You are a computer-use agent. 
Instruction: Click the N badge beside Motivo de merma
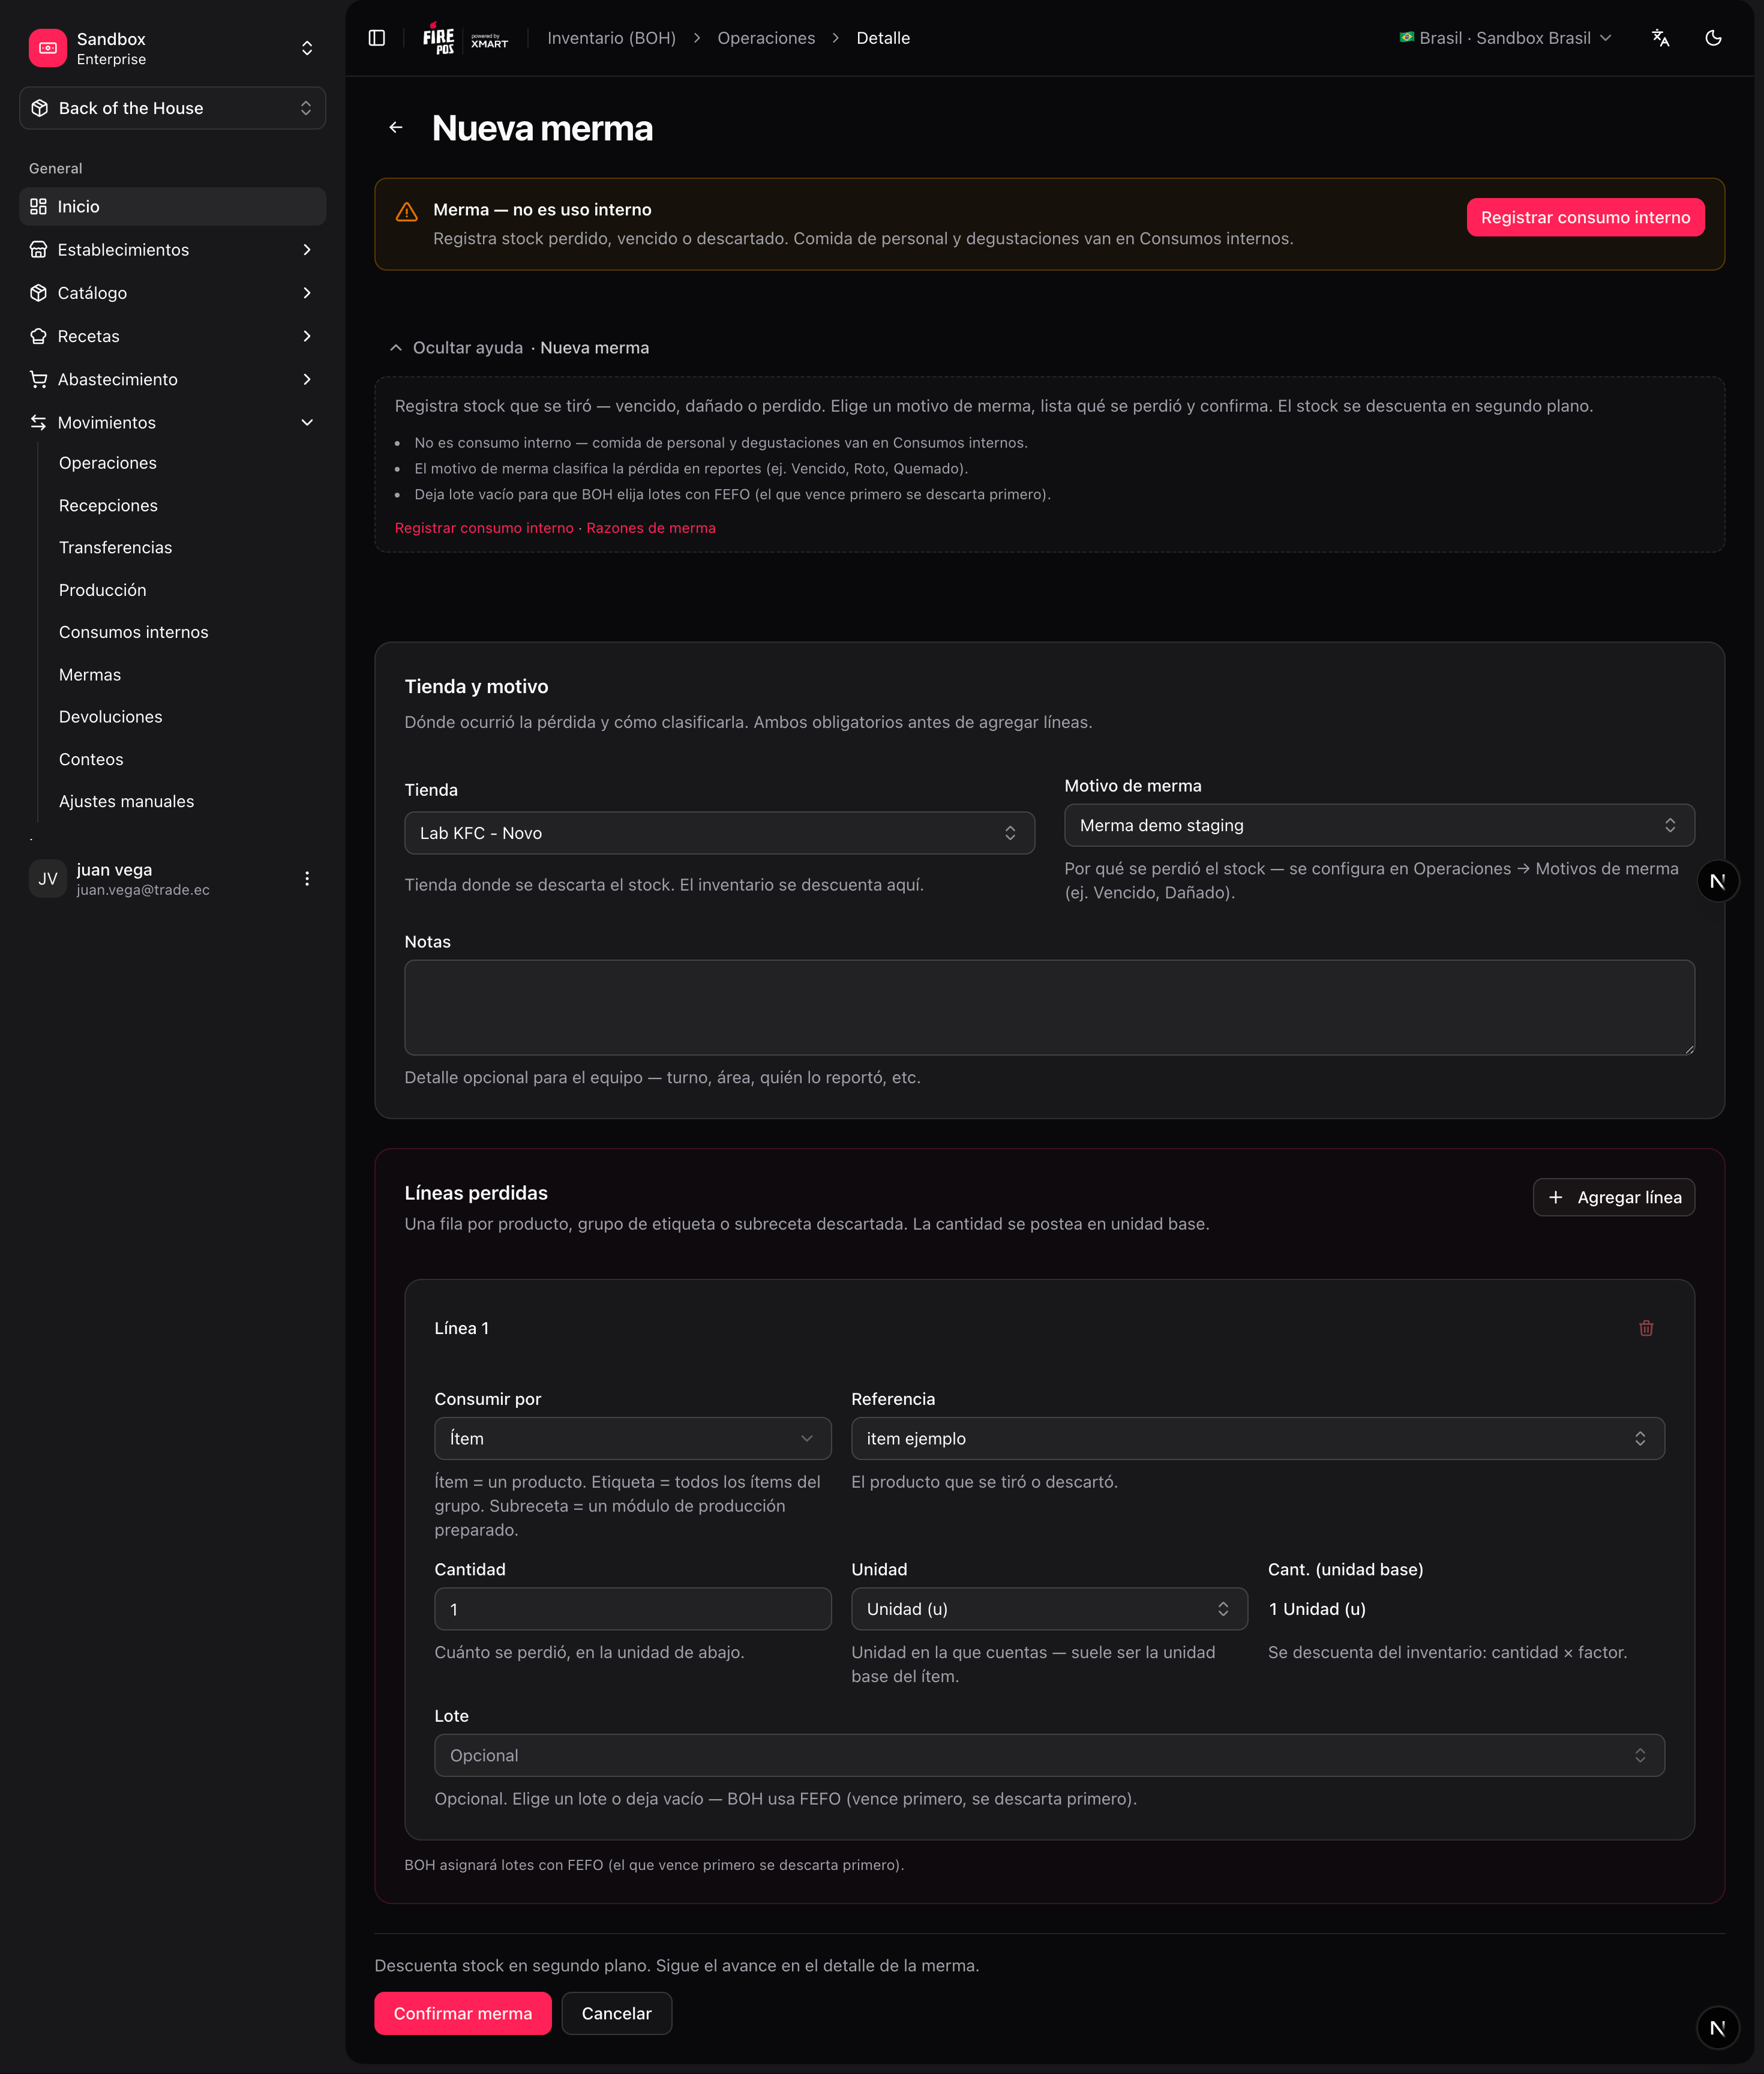coord(1717,881)
